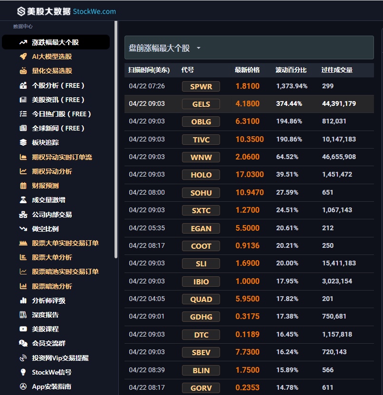This screenshot has height=395, width=383.
Task: Click the calendar icon beside 财报预测
Action: point(23,186)
